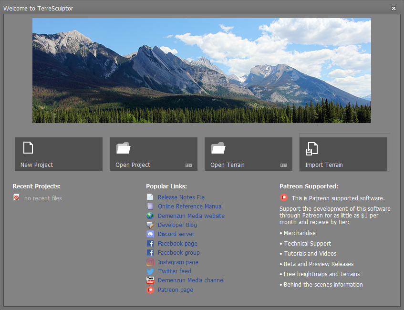Screen dimensions: 404x310
Task: Click the Patreon logo in Patreon Supported section
Action: (x=284, y=197)
